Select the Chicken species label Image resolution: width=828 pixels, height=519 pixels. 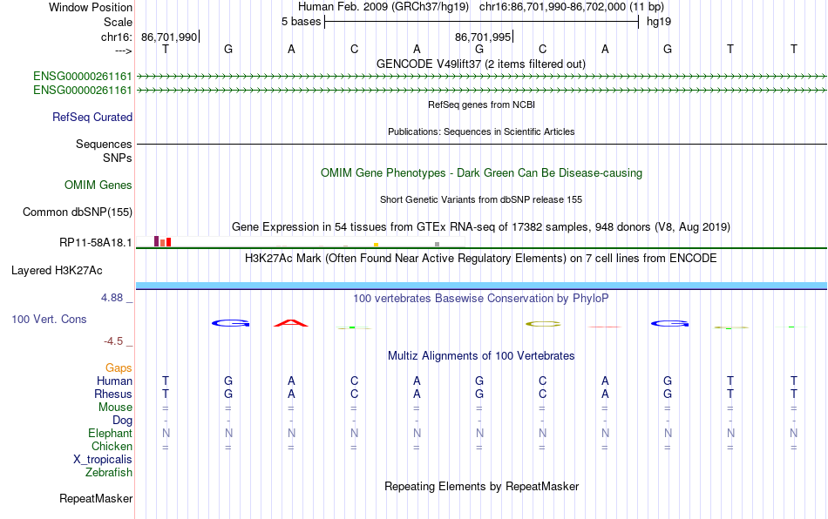point(112,446)
